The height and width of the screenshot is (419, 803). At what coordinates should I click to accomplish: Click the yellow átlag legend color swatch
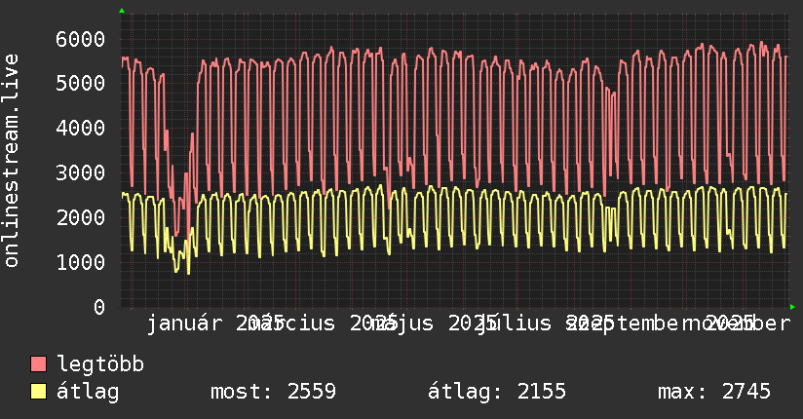pos(39,393)
